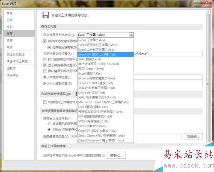Choose Excel 启用宏的工作簿(*.xlsm) option

[105, 45]
